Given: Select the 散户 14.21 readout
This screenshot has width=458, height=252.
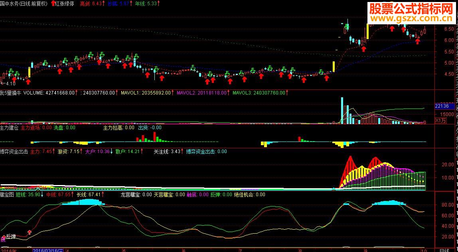Looking at the screenshot, I should pyautogui.click(x=129, y=152).
